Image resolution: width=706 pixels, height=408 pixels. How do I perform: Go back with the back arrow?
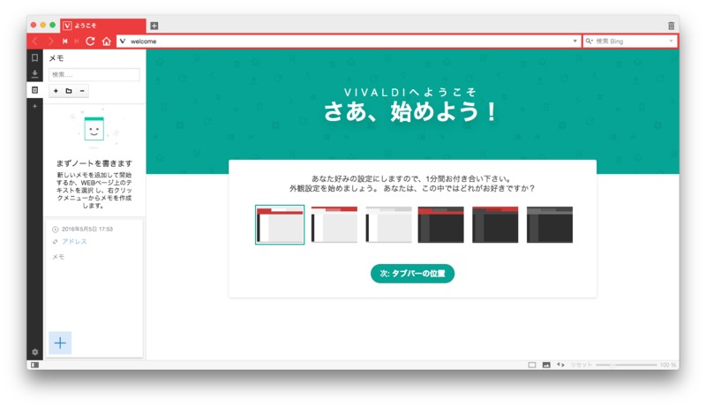35,42
